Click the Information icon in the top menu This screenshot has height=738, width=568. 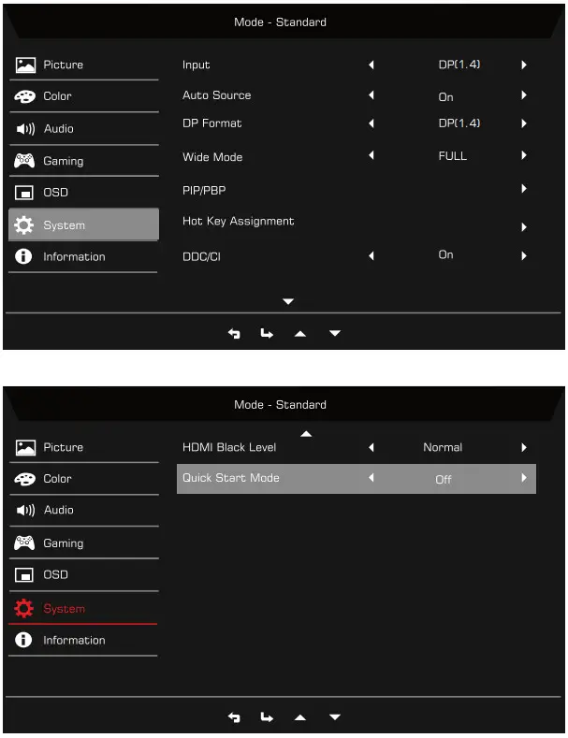click(23, 256)
